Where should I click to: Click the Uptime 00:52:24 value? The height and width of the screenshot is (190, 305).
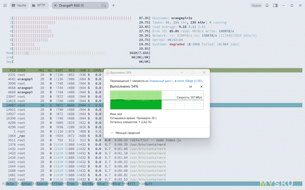coord(175,40)
